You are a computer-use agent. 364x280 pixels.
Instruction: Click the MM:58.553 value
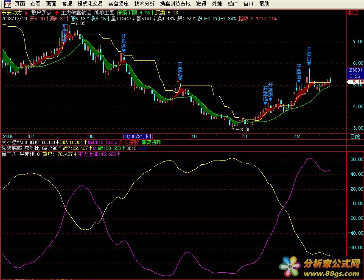(109, 148)
